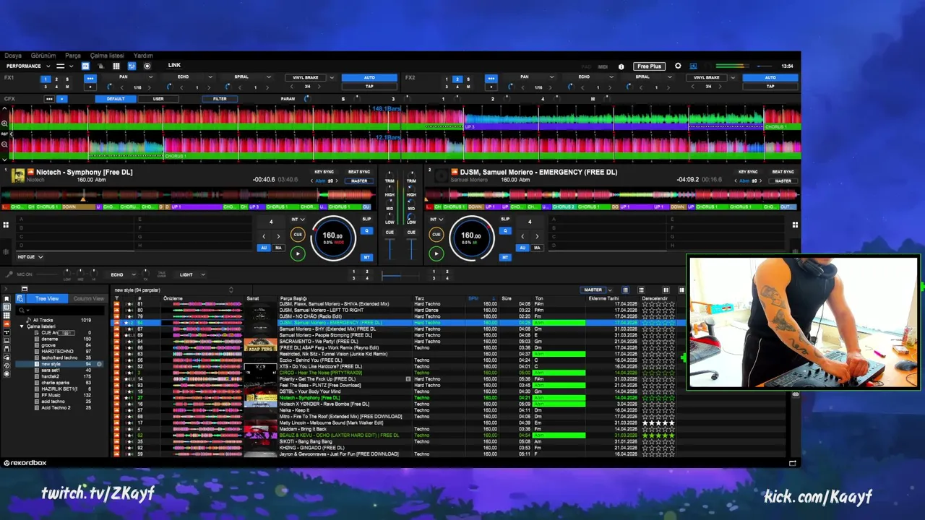Open deck 2 performance pad grid icon
The height and width of the screenshot is (520, 925).
(x=795, y=225)
